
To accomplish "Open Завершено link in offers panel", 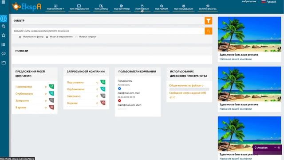I will [x=22, y=100].
